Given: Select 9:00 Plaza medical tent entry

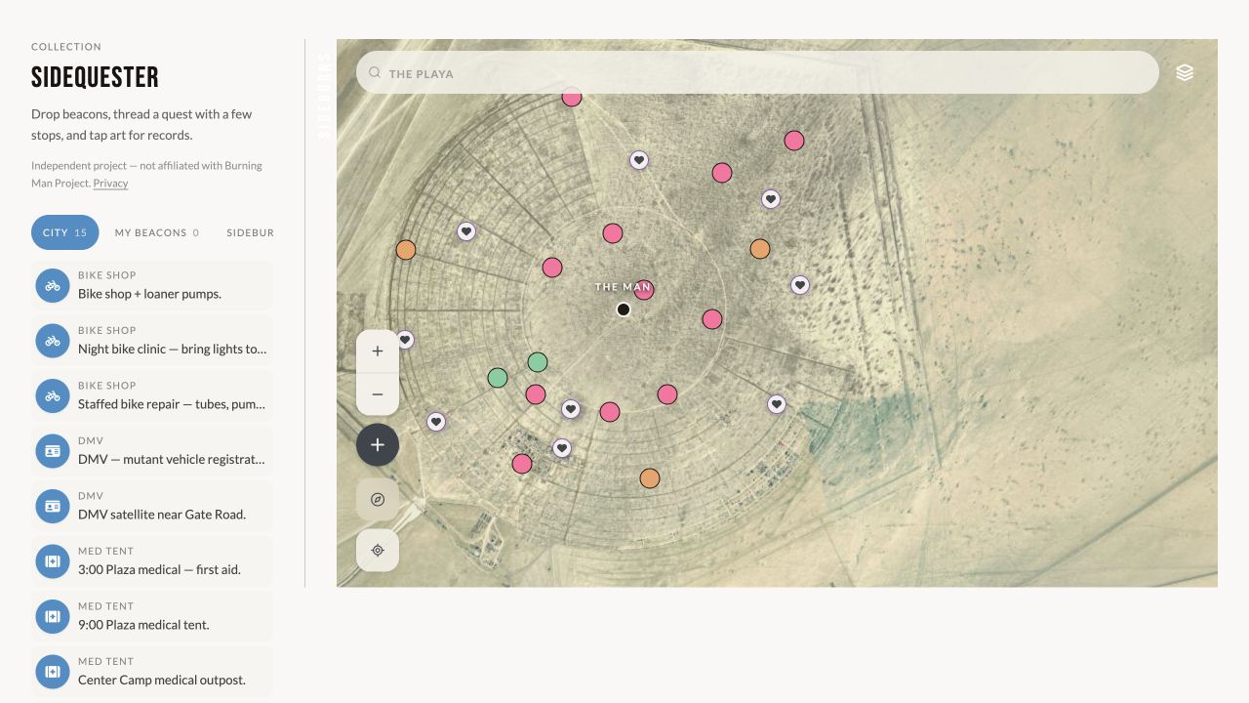Looking at the screenshot, I should tap(152, 617).
